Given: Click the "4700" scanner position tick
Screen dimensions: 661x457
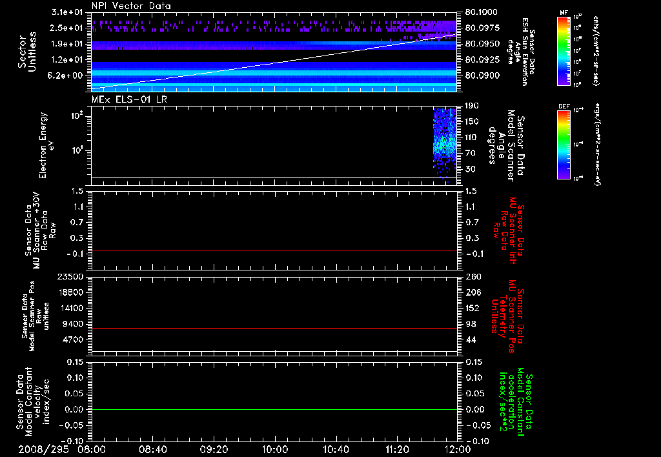Looking at the screenshot, I should pyautogui.click(x=72, y=340).
